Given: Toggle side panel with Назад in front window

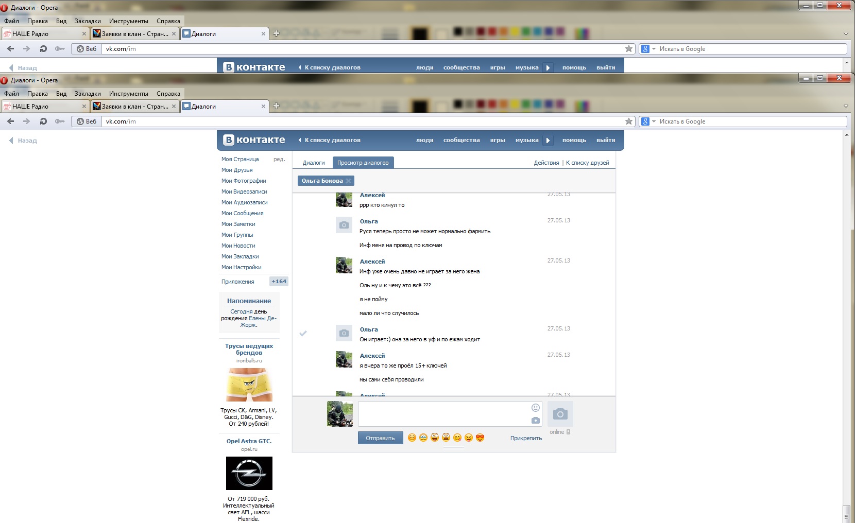Looking at the screenshot, I should pos(23,141).
